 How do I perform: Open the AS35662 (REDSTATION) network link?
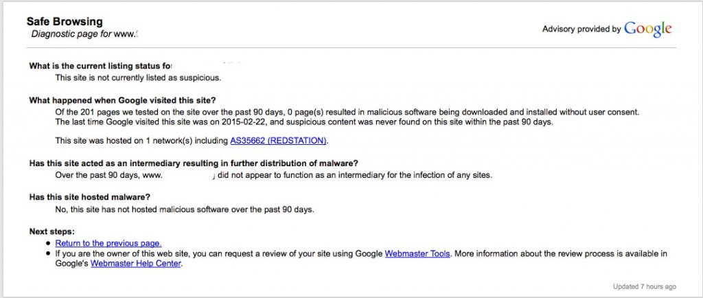point(279,141)
